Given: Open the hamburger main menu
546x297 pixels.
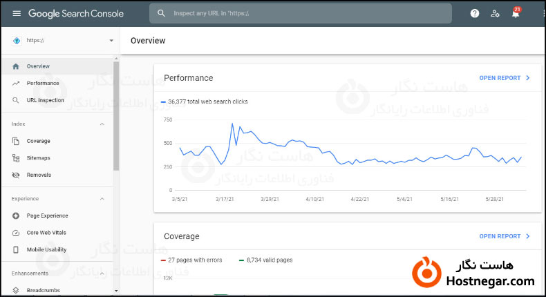Looking at the screenshot, I should 17,13.
